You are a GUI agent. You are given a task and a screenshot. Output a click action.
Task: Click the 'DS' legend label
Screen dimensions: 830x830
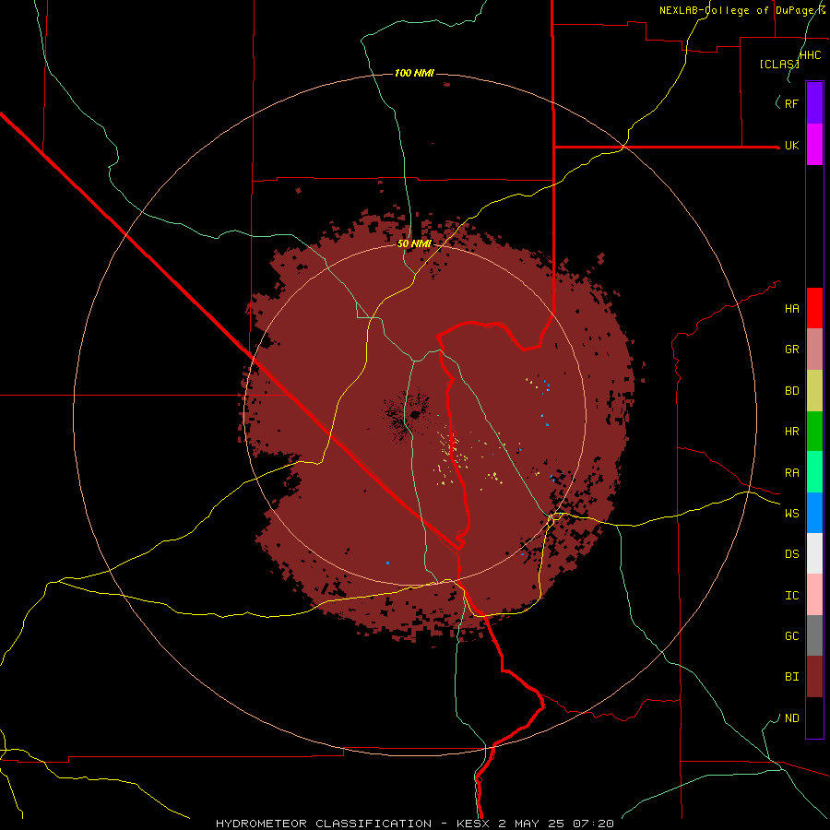(791, 554)
